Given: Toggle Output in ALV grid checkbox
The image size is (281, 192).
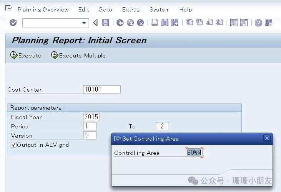Looking at the screenshot, I should point(13,144).
